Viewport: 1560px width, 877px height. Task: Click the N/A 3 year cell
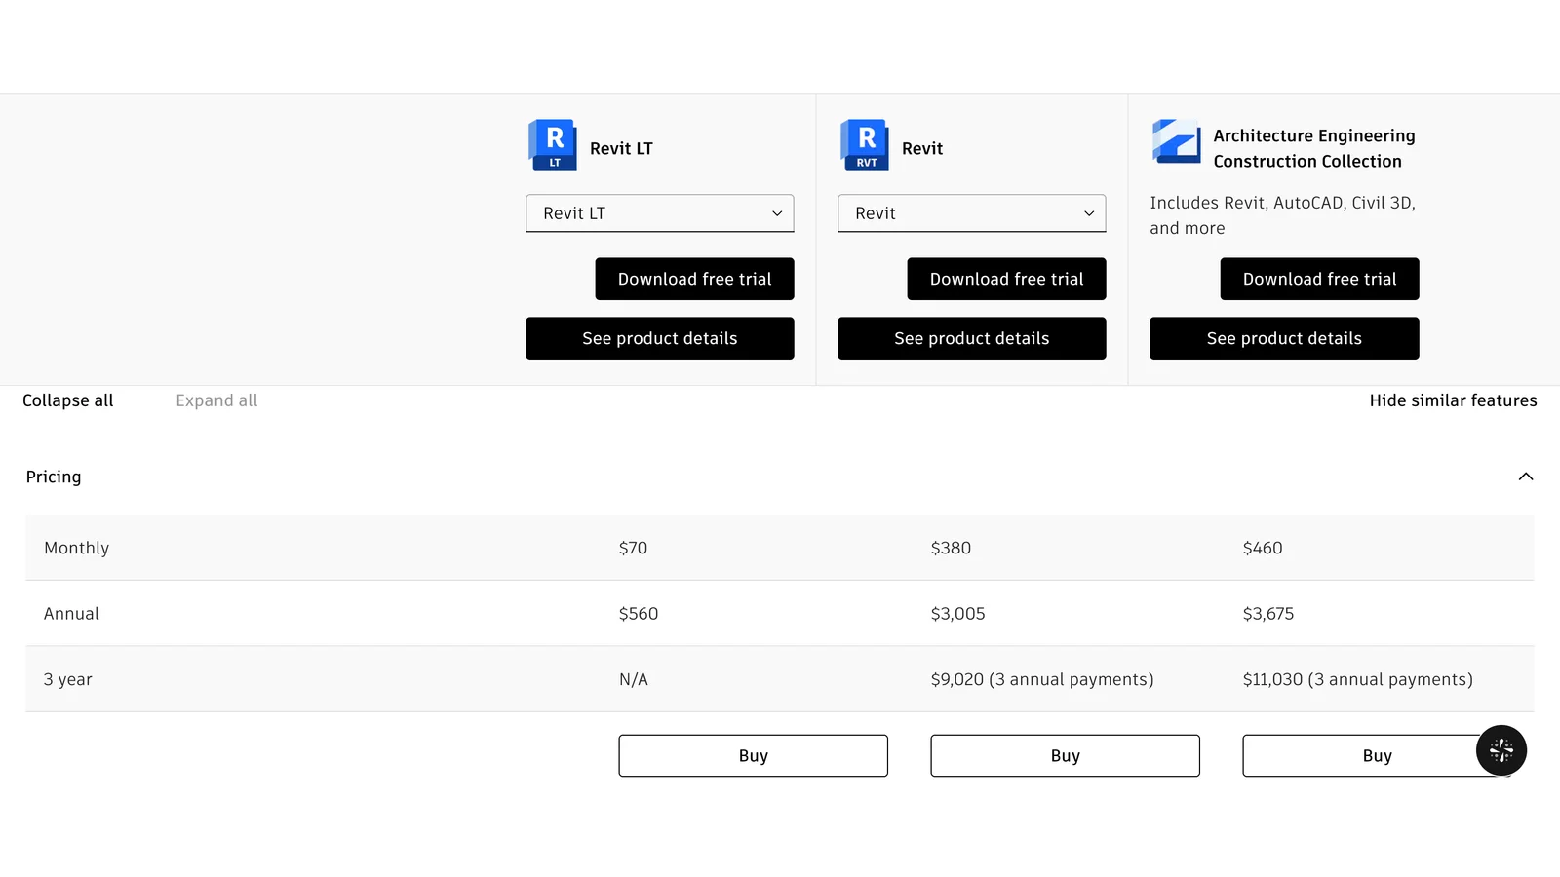[634, 679]
